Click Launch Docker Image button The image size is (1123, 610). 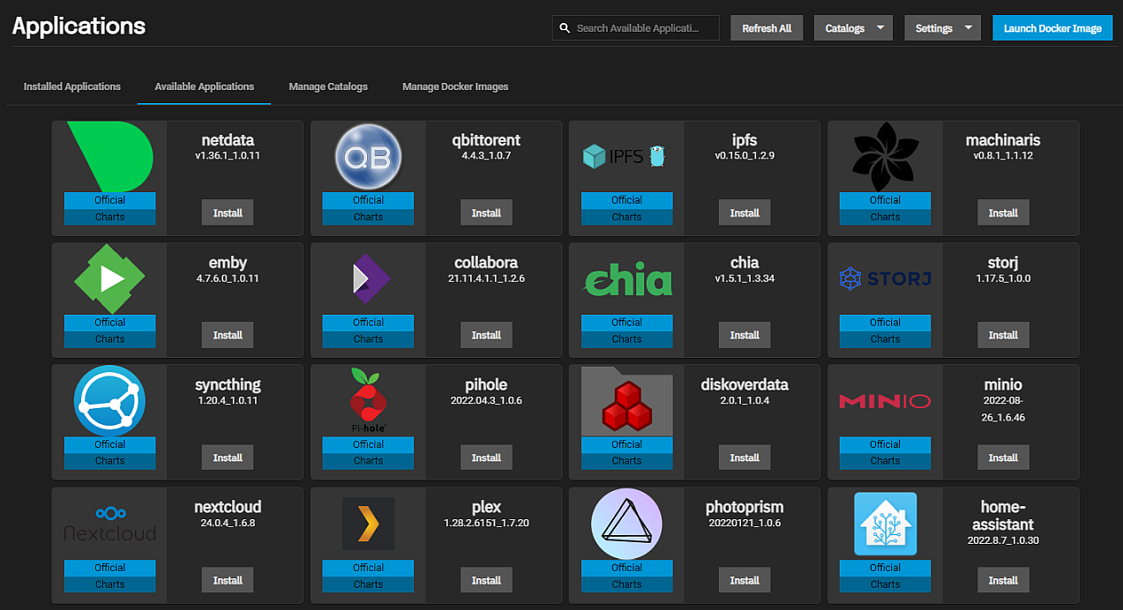pyautogui.click(x=1052, y=28)
